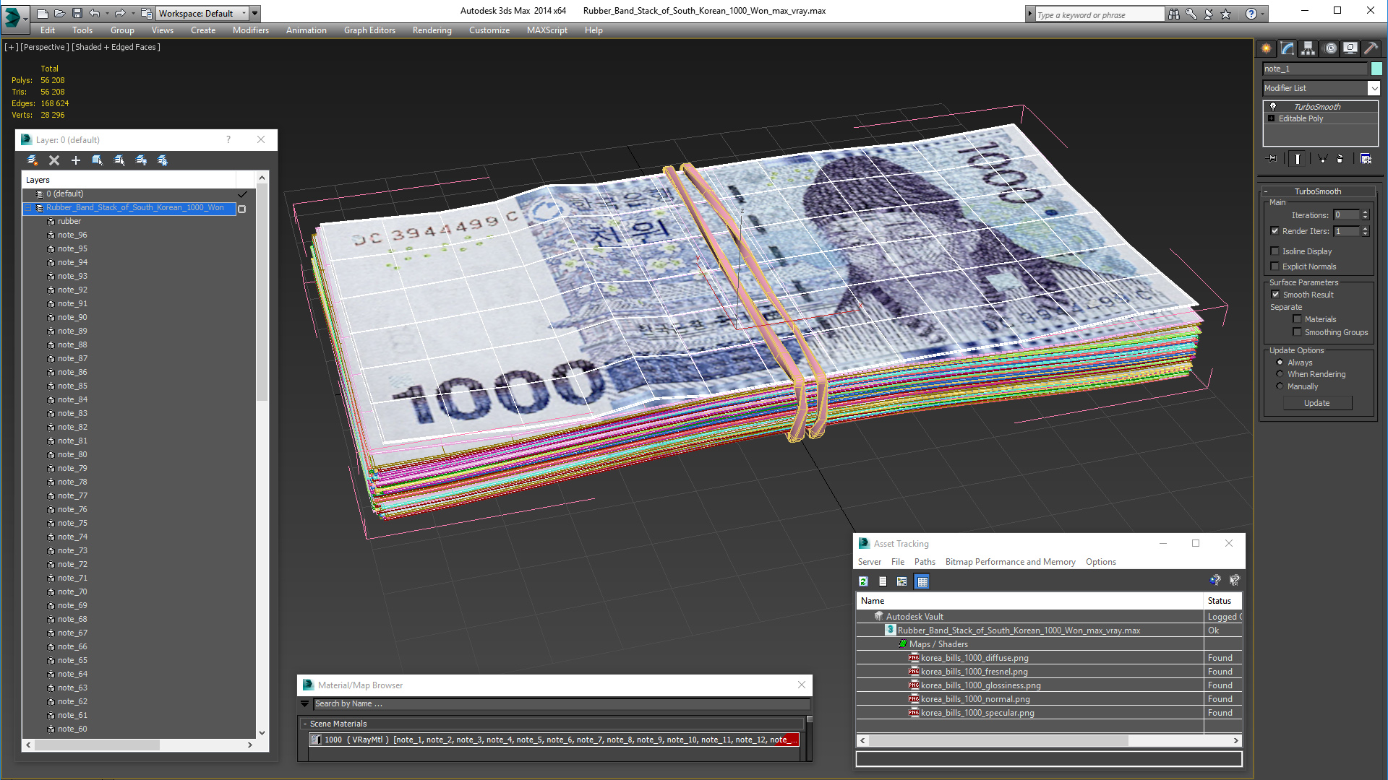Screen dimensions: 1388x780
Task: Open the Rendering menu
Action: point(432,30)
